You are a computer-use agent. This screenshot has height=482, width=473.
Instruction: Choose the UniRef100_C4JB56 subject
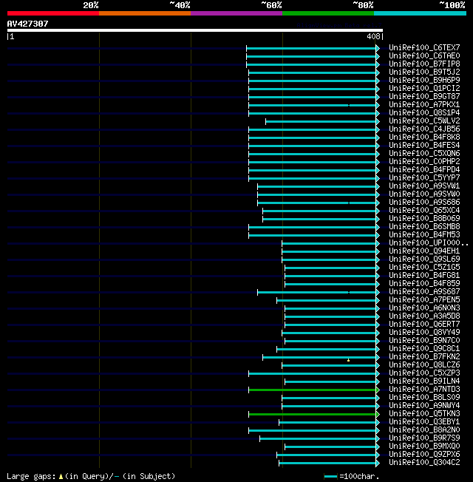click(424, 129)
